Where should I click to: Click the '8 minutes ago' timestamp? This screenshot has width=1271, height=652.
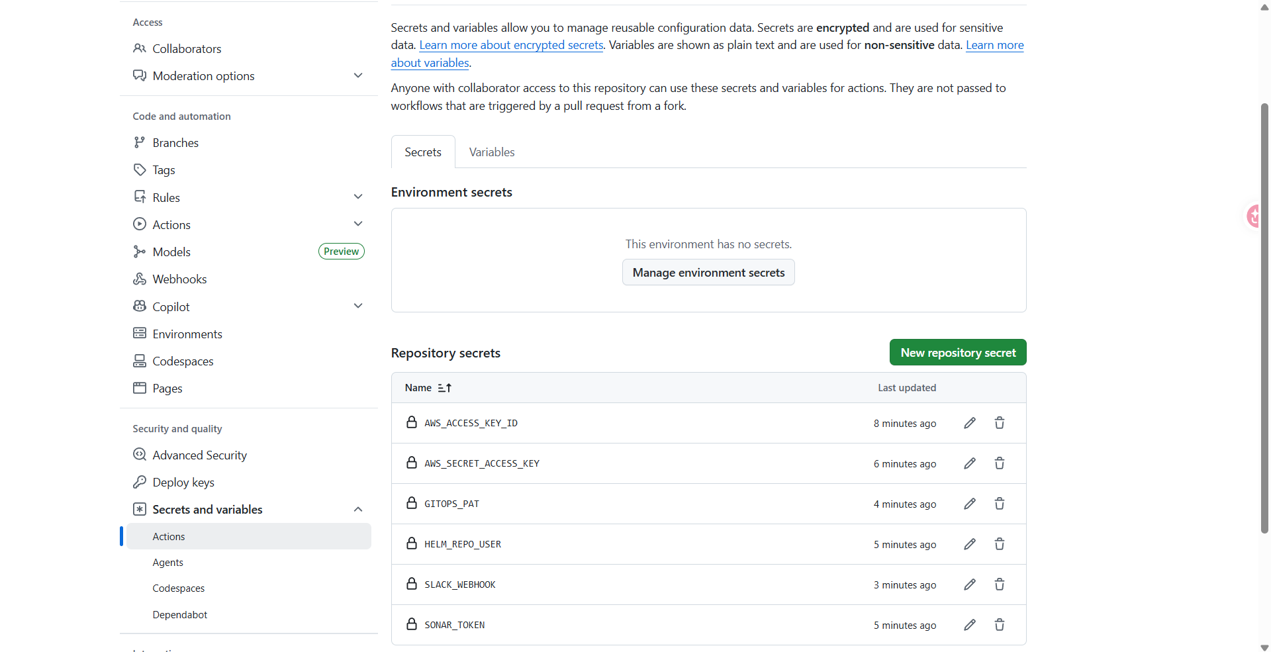click(905, 424)
